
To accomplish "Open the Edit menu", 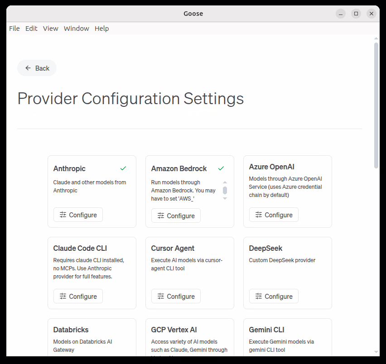I will point(31,29).
